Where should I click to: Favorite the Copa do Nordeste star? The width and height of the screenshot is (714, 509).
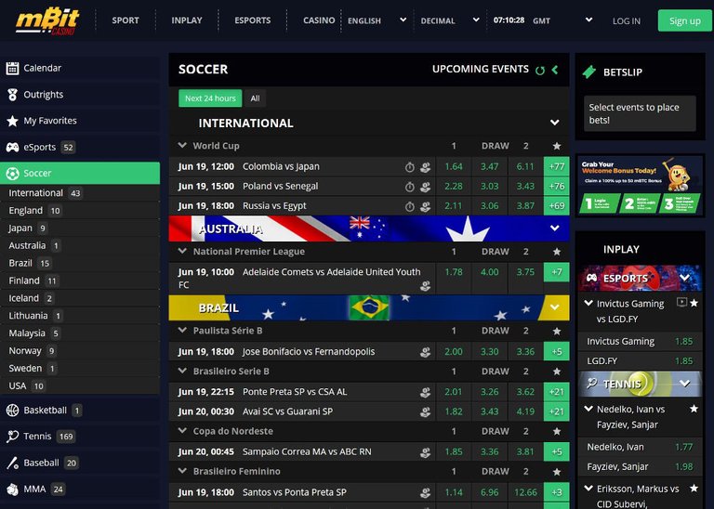pyautogui.click(x=557, y=431)
